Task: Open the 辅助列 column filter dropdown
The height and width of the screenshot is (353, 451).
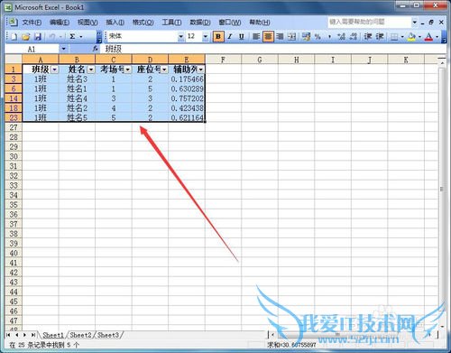Action: tap(200, 70)
